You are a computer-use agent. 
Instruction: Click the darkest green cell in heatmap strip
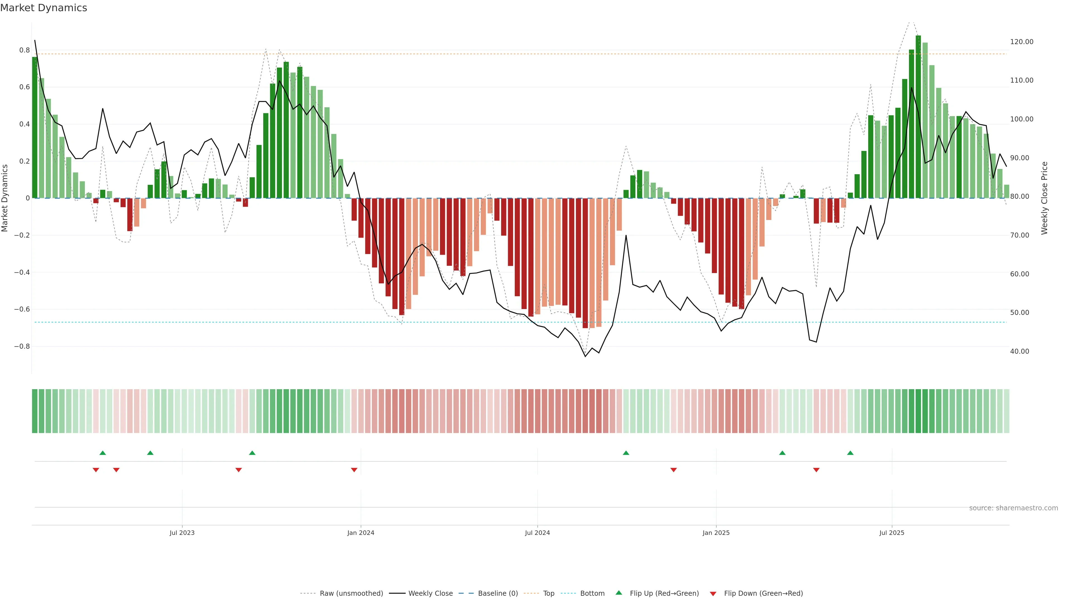918,411
